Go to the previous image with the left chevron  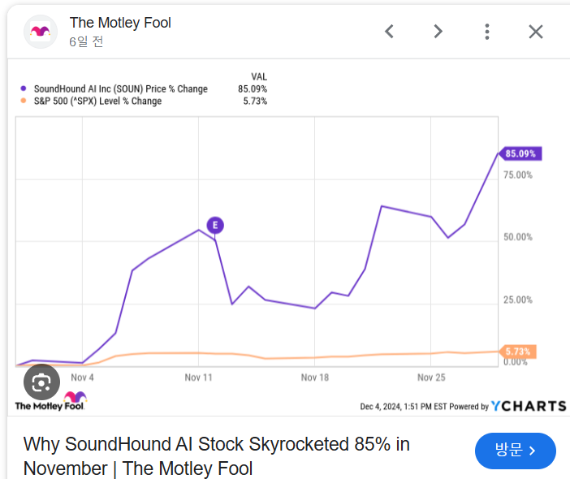coord(389,32)
